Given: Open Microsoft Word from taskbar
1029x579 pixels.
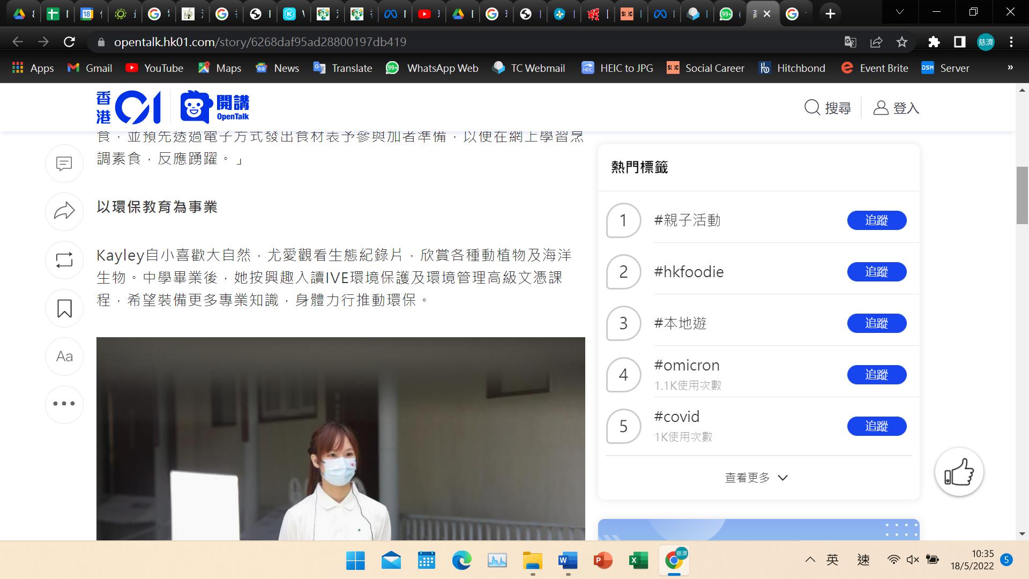Looking at the screenshot, I should pos(568,561).
